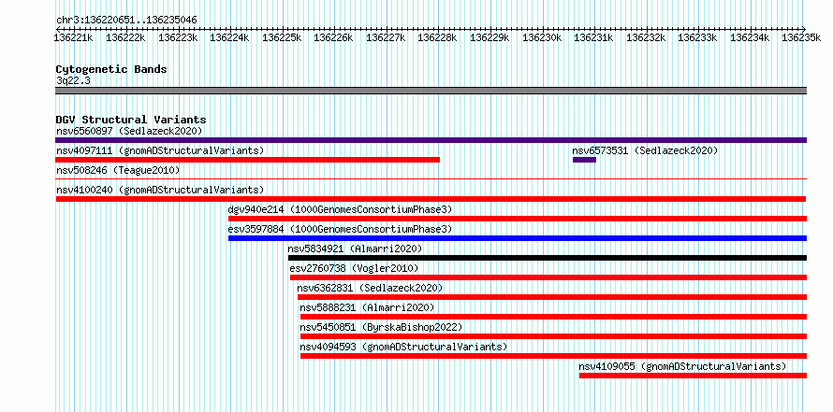The width and height of the screenshot is (833, 412).
Task: Click the red nsv4109055 variant bar
Action: coord(693,376)
